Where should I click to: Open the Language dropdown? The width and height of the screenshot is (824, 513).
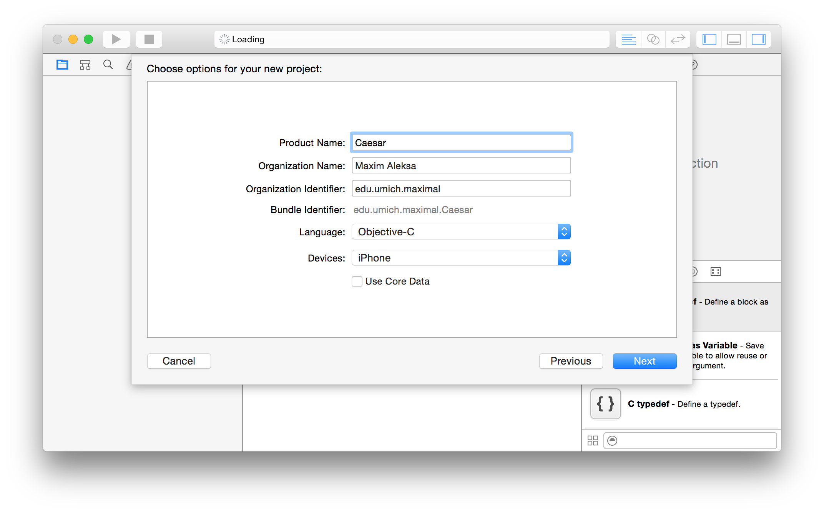(461, 232)
